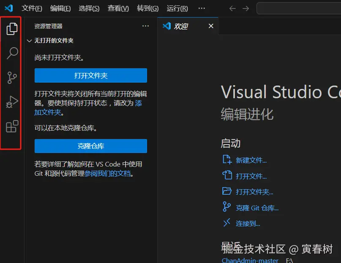Open the Search view in activity bar
Image resolution: width=341 pixels, height=263 pixels.
click(x=12, y=53)
